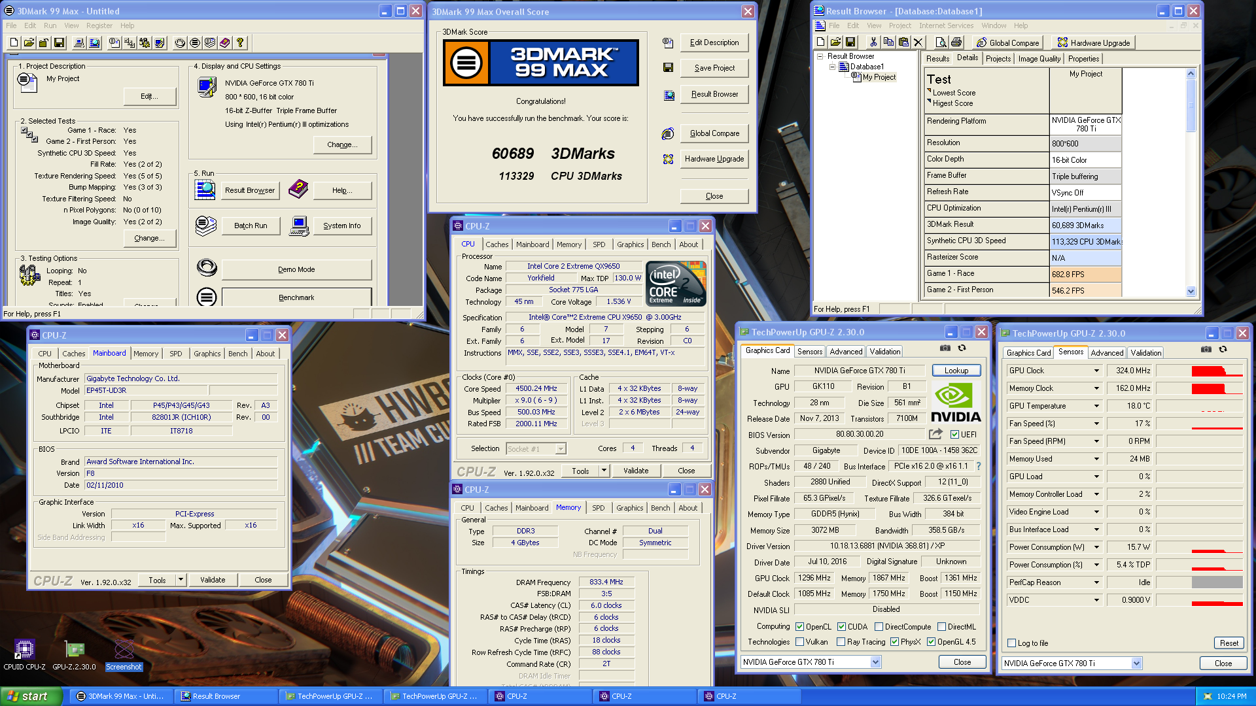Viewport: 1256px width, 706px height.
Task: Open the PerfCap Reason sensor dropdown
Action: coord(1096,582)
